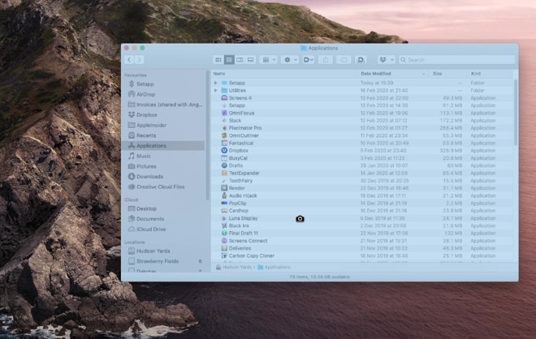536x339 pixels.
Task: Select the OmniFocus app icon
Action: [224, 113]
